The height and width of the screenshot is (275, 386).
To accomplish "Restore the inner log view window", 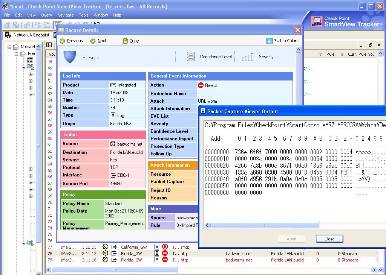I will 371,45.
